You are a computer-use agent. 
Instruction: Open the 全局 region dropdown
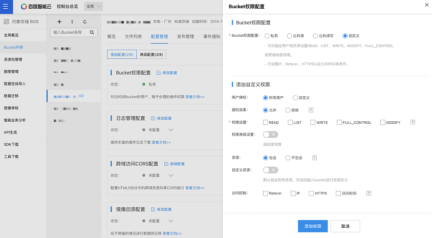[x=93, y=6]
